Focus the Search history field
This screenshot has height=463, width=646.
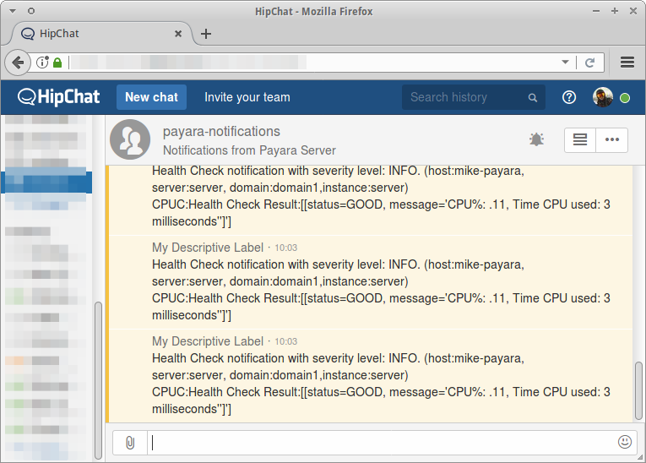[464, 97]
